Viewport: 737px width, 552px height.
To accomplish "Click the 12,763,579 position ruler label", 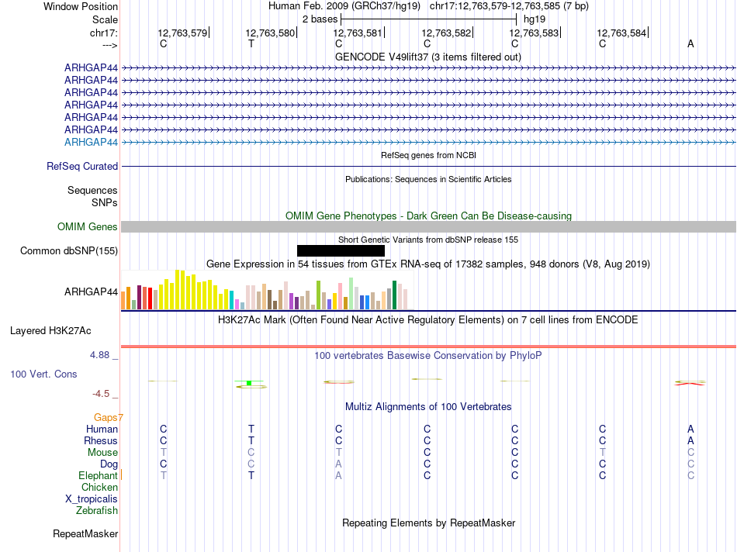I will [182, 33].
